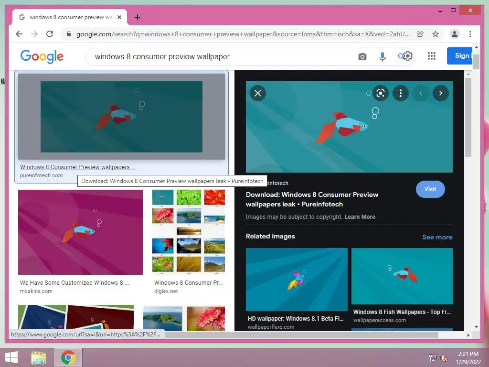The height and width of the screenshot is (367, 489).
Task: Start voice search with microphone icon
Action: coord(382,56)
